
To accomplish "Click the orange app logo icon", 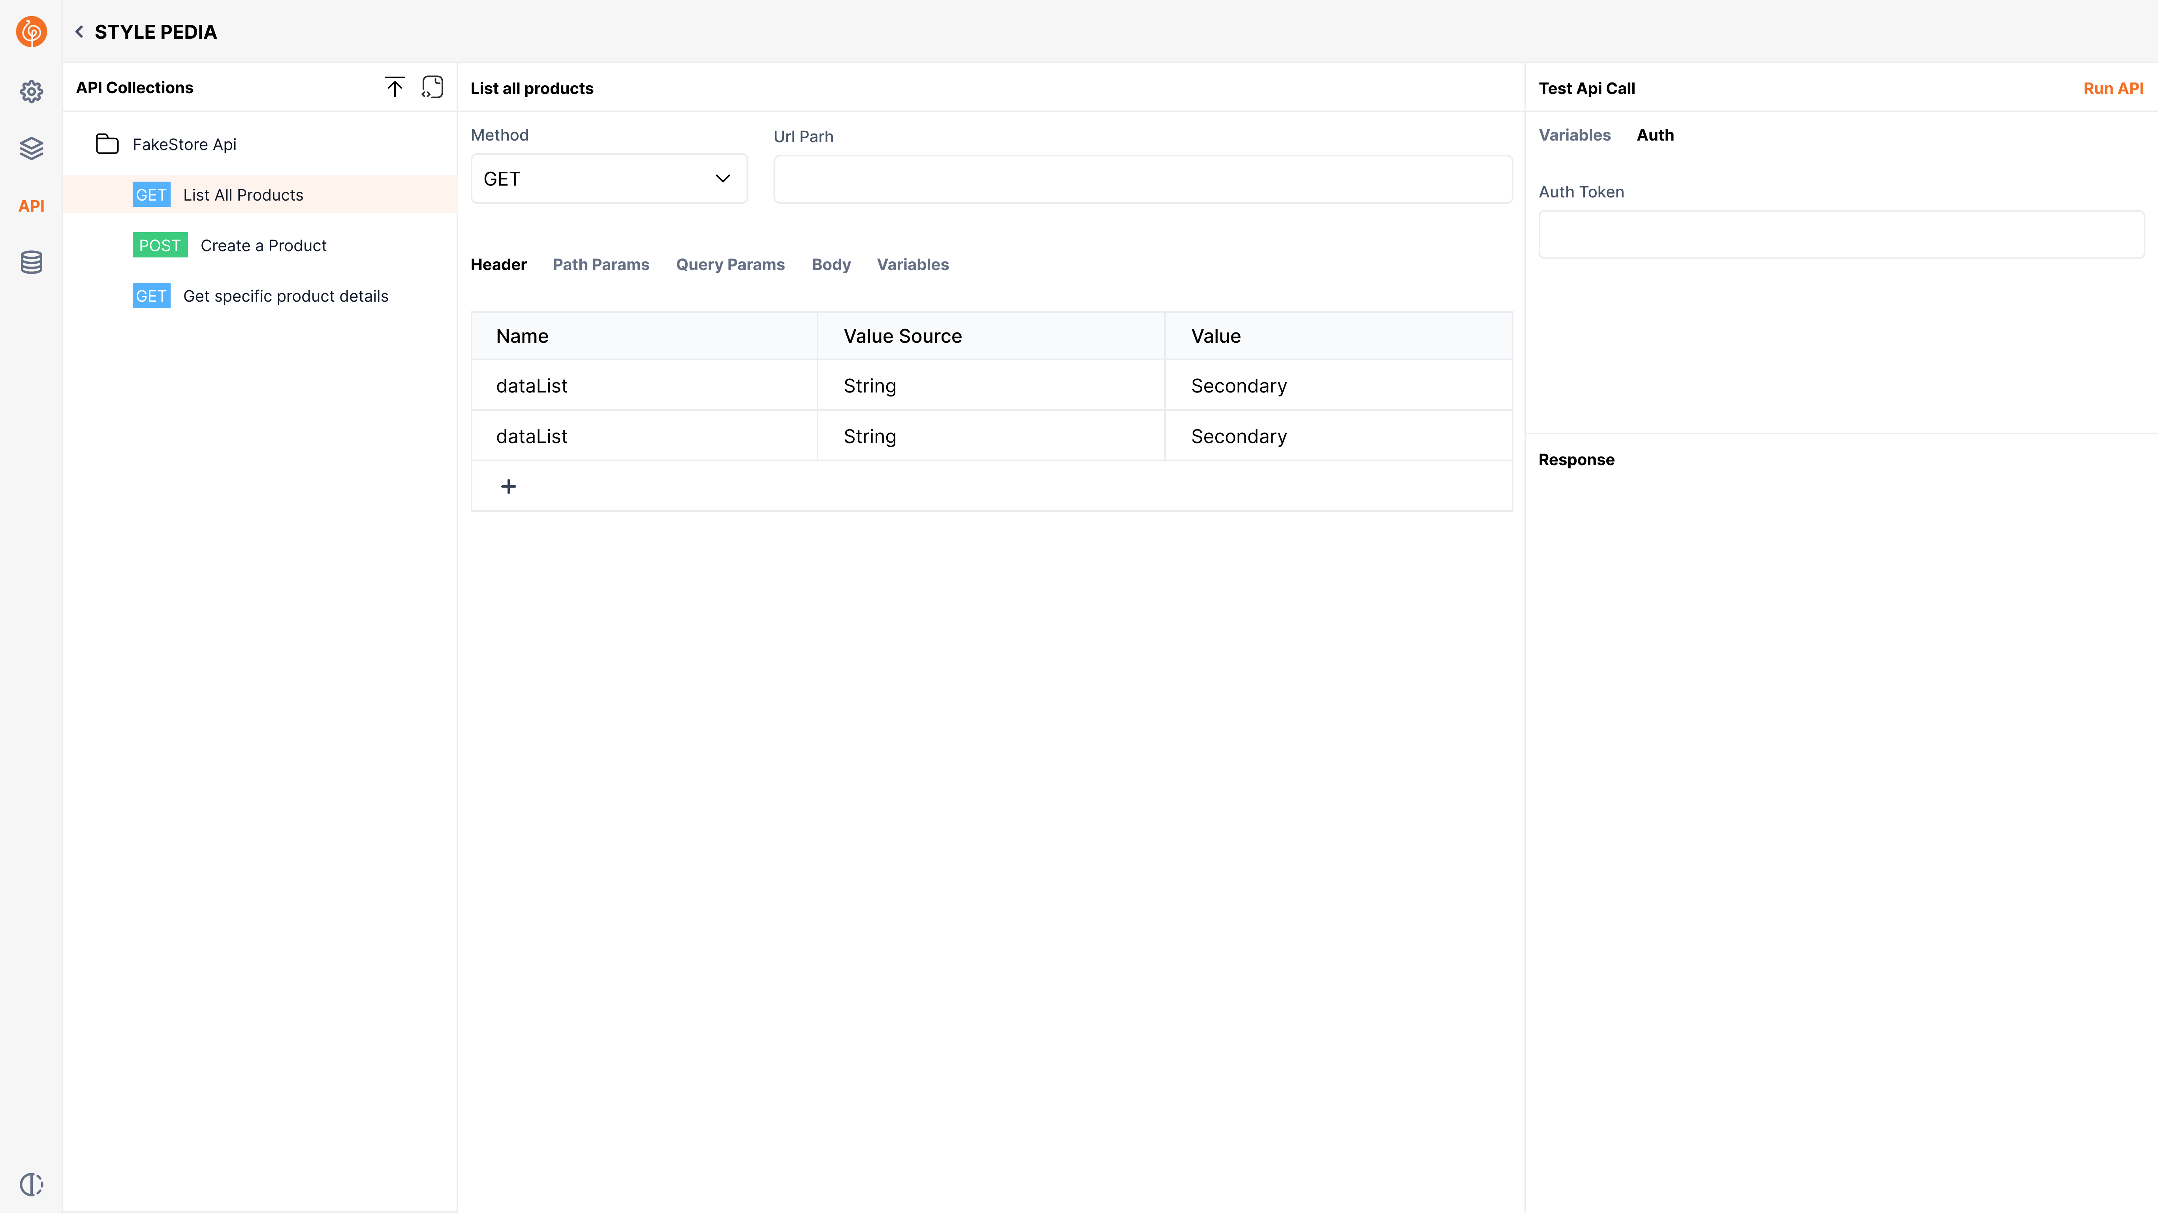I will (x=31, y=32).
